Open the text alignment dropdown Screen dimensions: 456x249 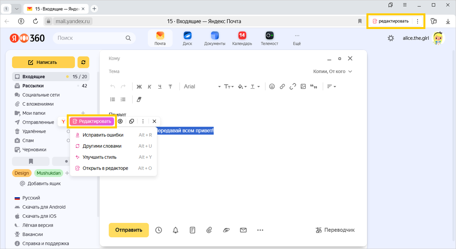pos(331,86)
